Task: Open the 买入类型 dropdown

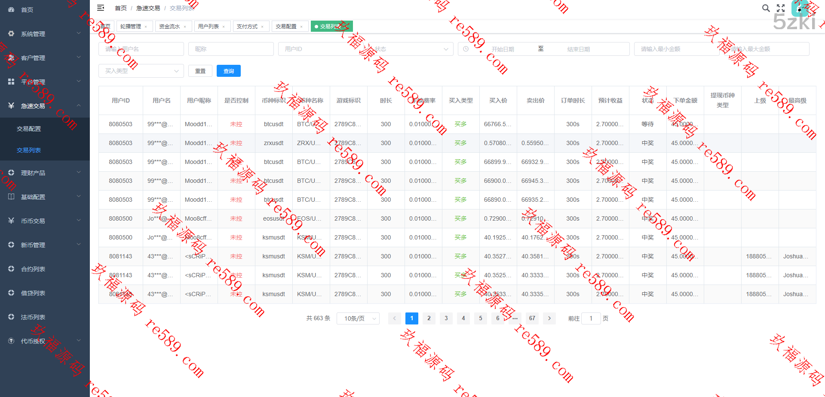Action: pos(141,71)
